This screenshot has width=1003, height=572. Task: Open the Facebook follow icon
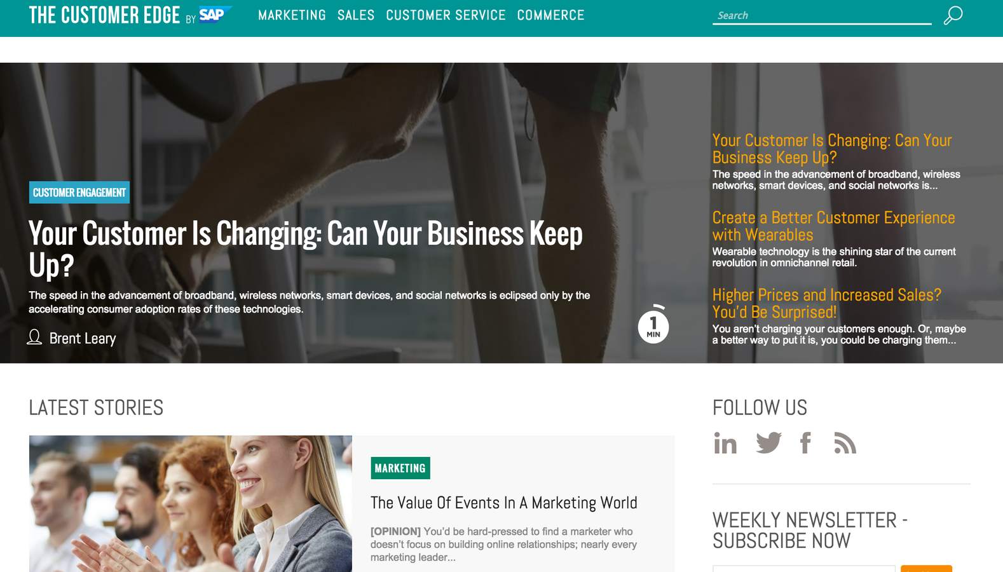coord(805,443)
